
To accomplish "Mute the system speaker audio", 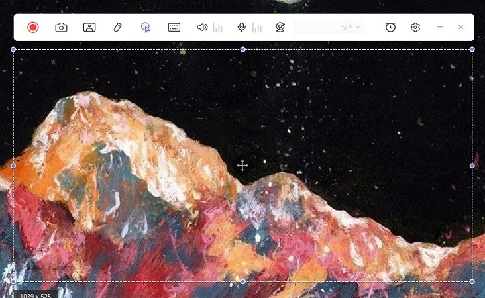I will point(202,27).
